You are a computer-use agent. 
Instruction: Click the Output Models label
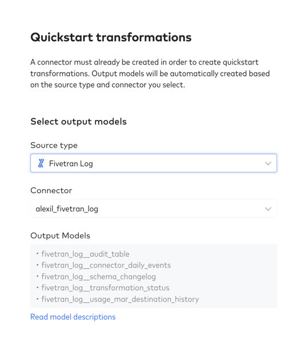61,235
